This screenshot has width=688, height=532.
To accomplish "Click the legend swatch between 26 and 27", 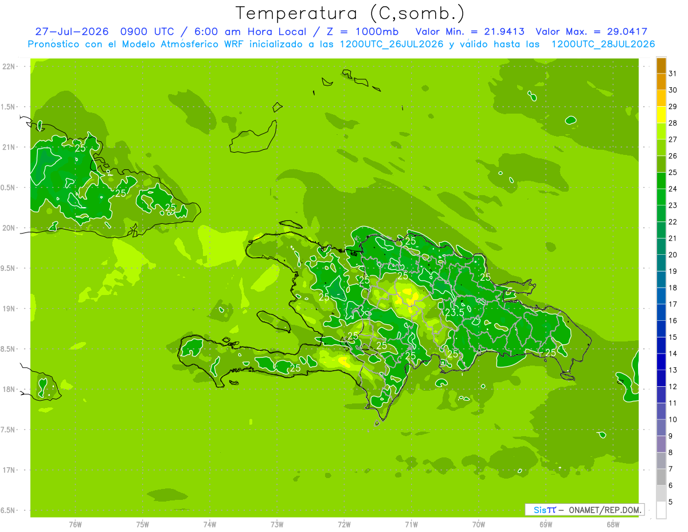I will tap(661, 147).
